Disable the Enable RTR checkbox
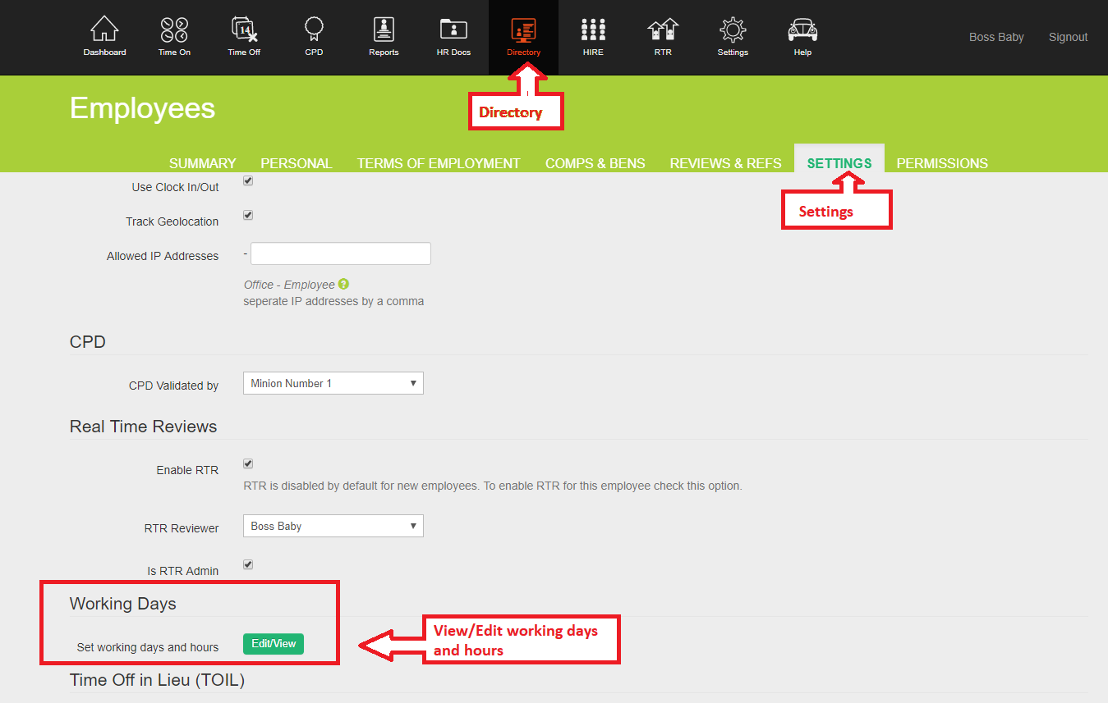The height and width of the screenshot is (703, 1108). (x=248, y=463)
